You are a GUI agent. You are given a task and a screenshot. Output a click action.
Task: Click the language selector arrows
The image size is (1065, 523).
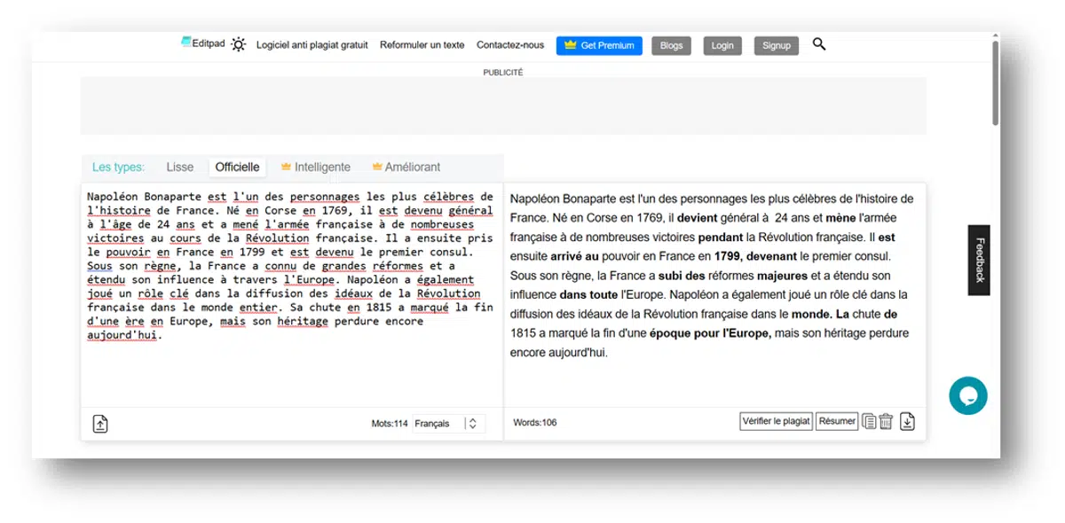(472, 424)
